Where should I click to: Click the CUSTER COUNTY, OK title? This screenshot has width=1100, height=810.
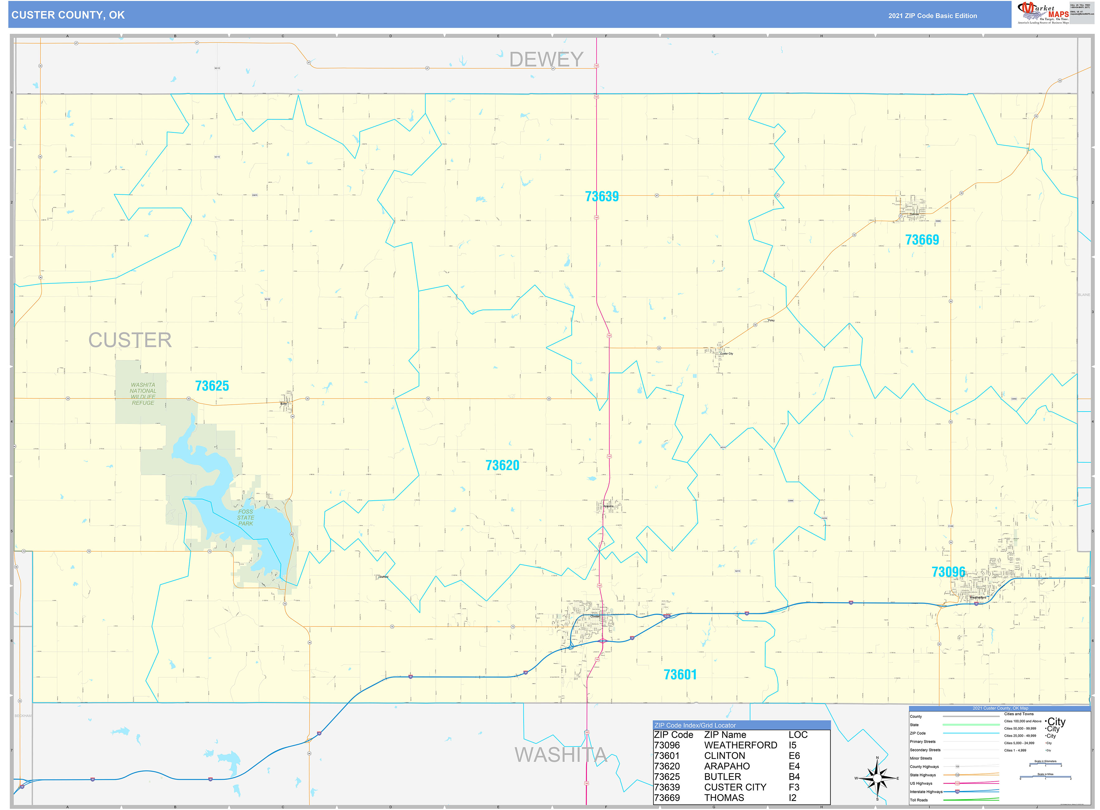[x=69, y=15]
